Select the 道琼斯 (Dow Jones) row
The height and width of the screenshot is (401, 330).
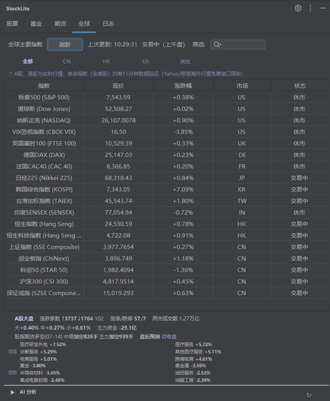166,109
